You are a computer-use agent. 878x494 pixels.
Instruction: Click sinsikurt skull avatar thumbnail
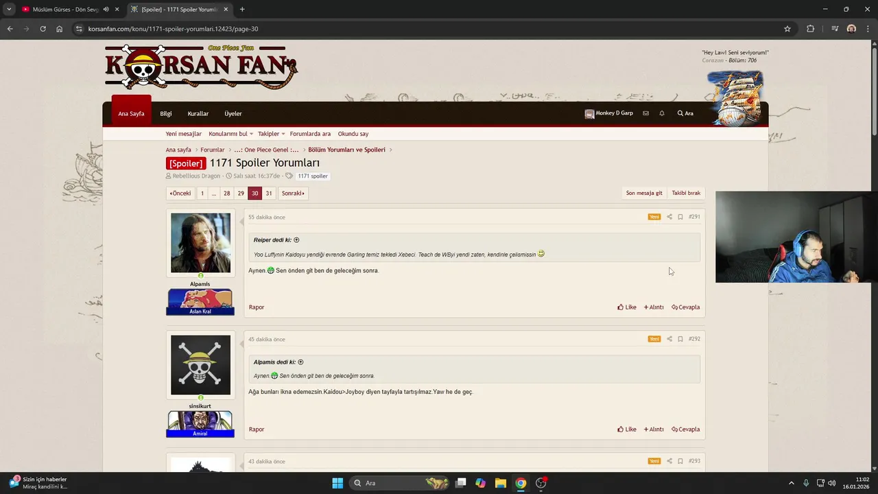click(200, 365)
